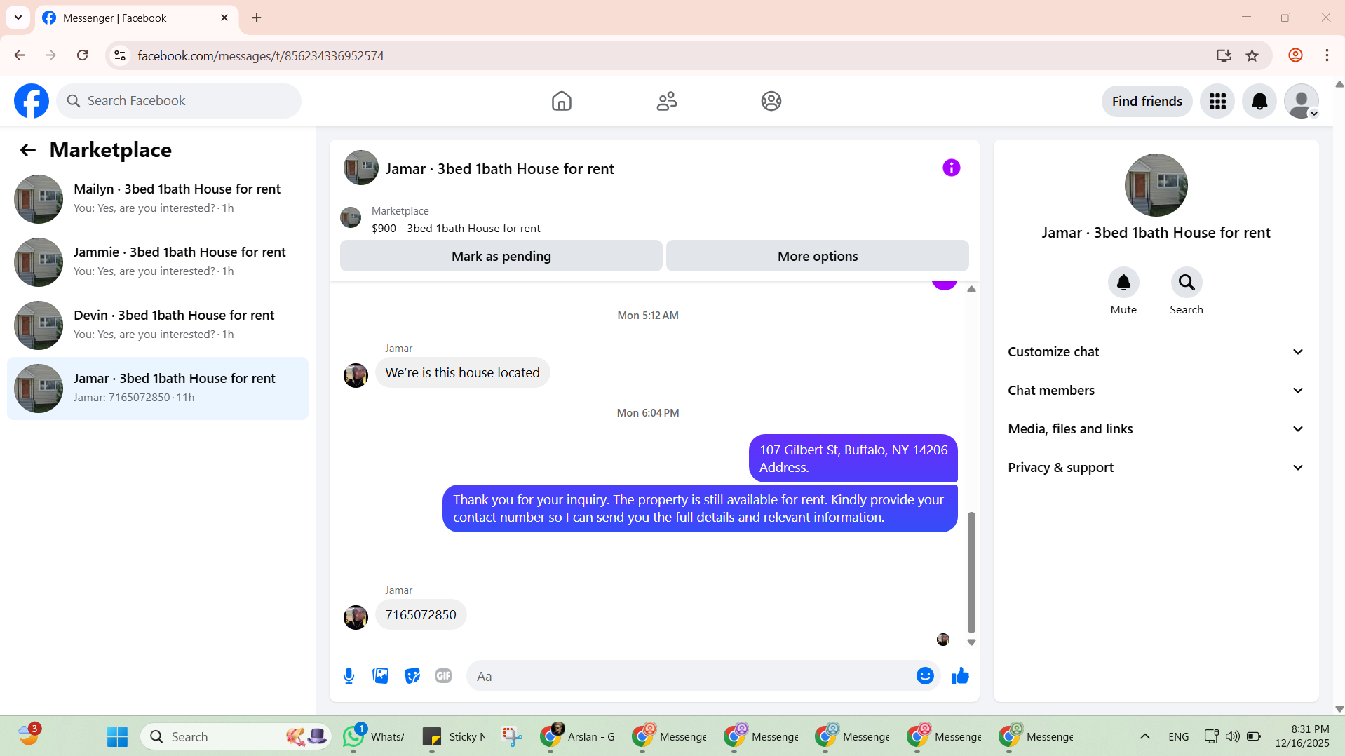Click the chat scroll up arrow

tap(971, 289)
